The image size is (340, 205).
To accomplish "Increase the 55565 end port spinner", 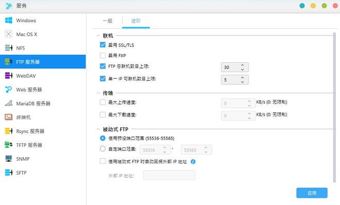I will (206, 148).
